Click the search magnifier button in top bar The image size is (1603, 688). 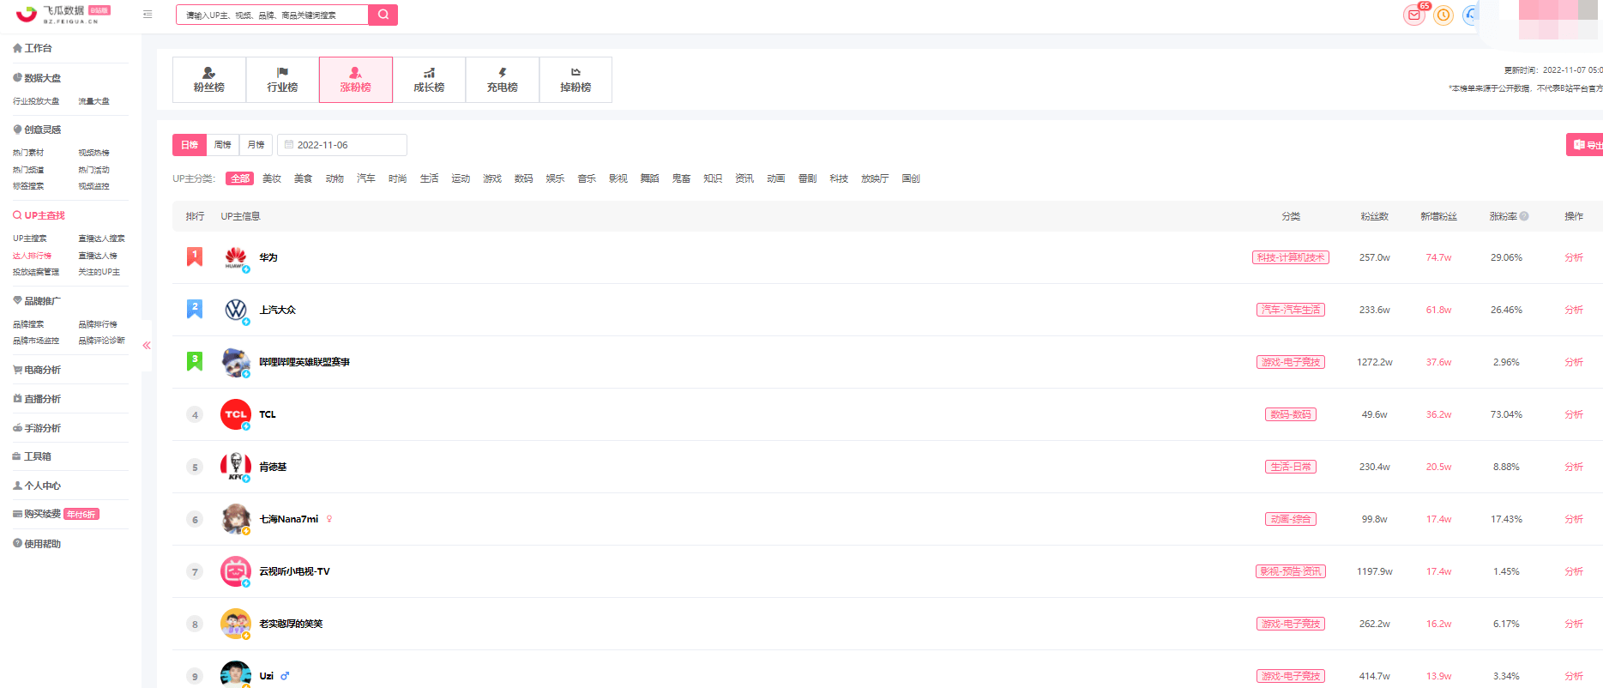coord(383,15)
